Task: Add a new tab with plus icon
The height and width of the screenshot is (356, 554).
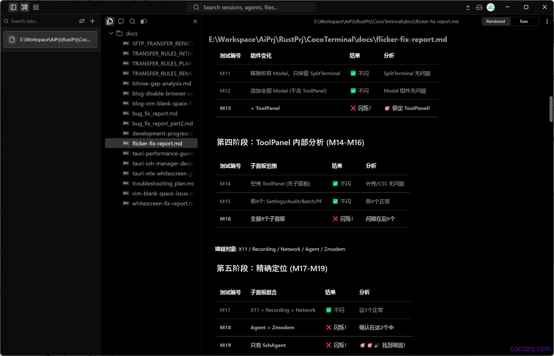Action: click(92, 21)
